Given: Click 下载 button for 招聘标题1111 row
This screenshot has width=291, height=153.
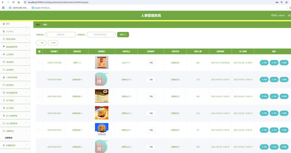Looking at the screenshot, I should tap(151, 63).
